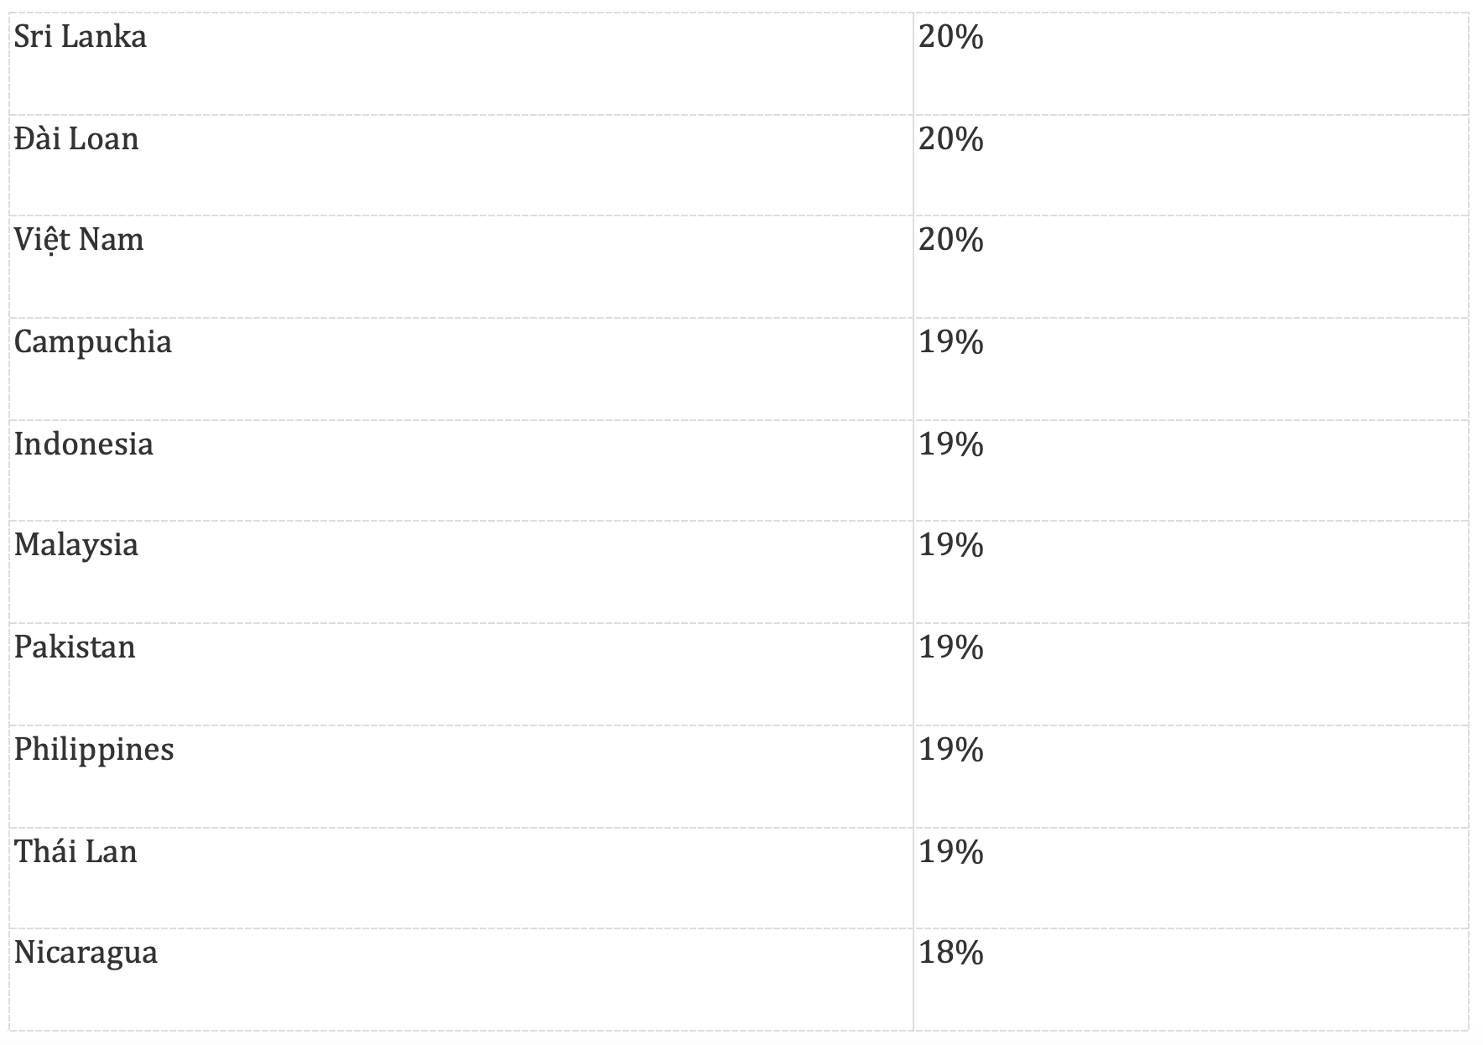Select the 19% value beside Campuchia

[x=950, y=342]
